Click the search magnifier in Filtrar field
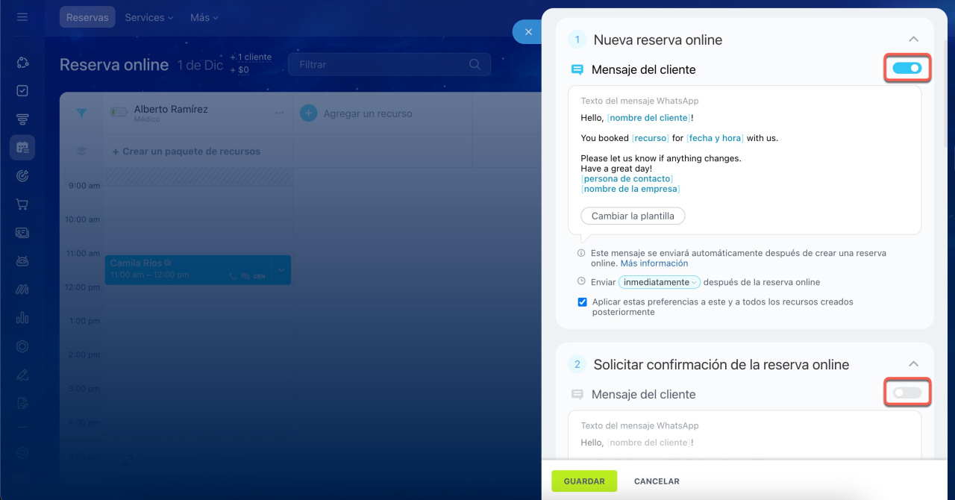 click(475, 65)
